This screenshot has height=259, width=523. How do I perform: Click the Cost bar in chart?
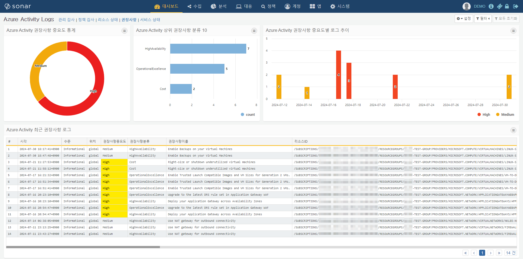[181, 89]
